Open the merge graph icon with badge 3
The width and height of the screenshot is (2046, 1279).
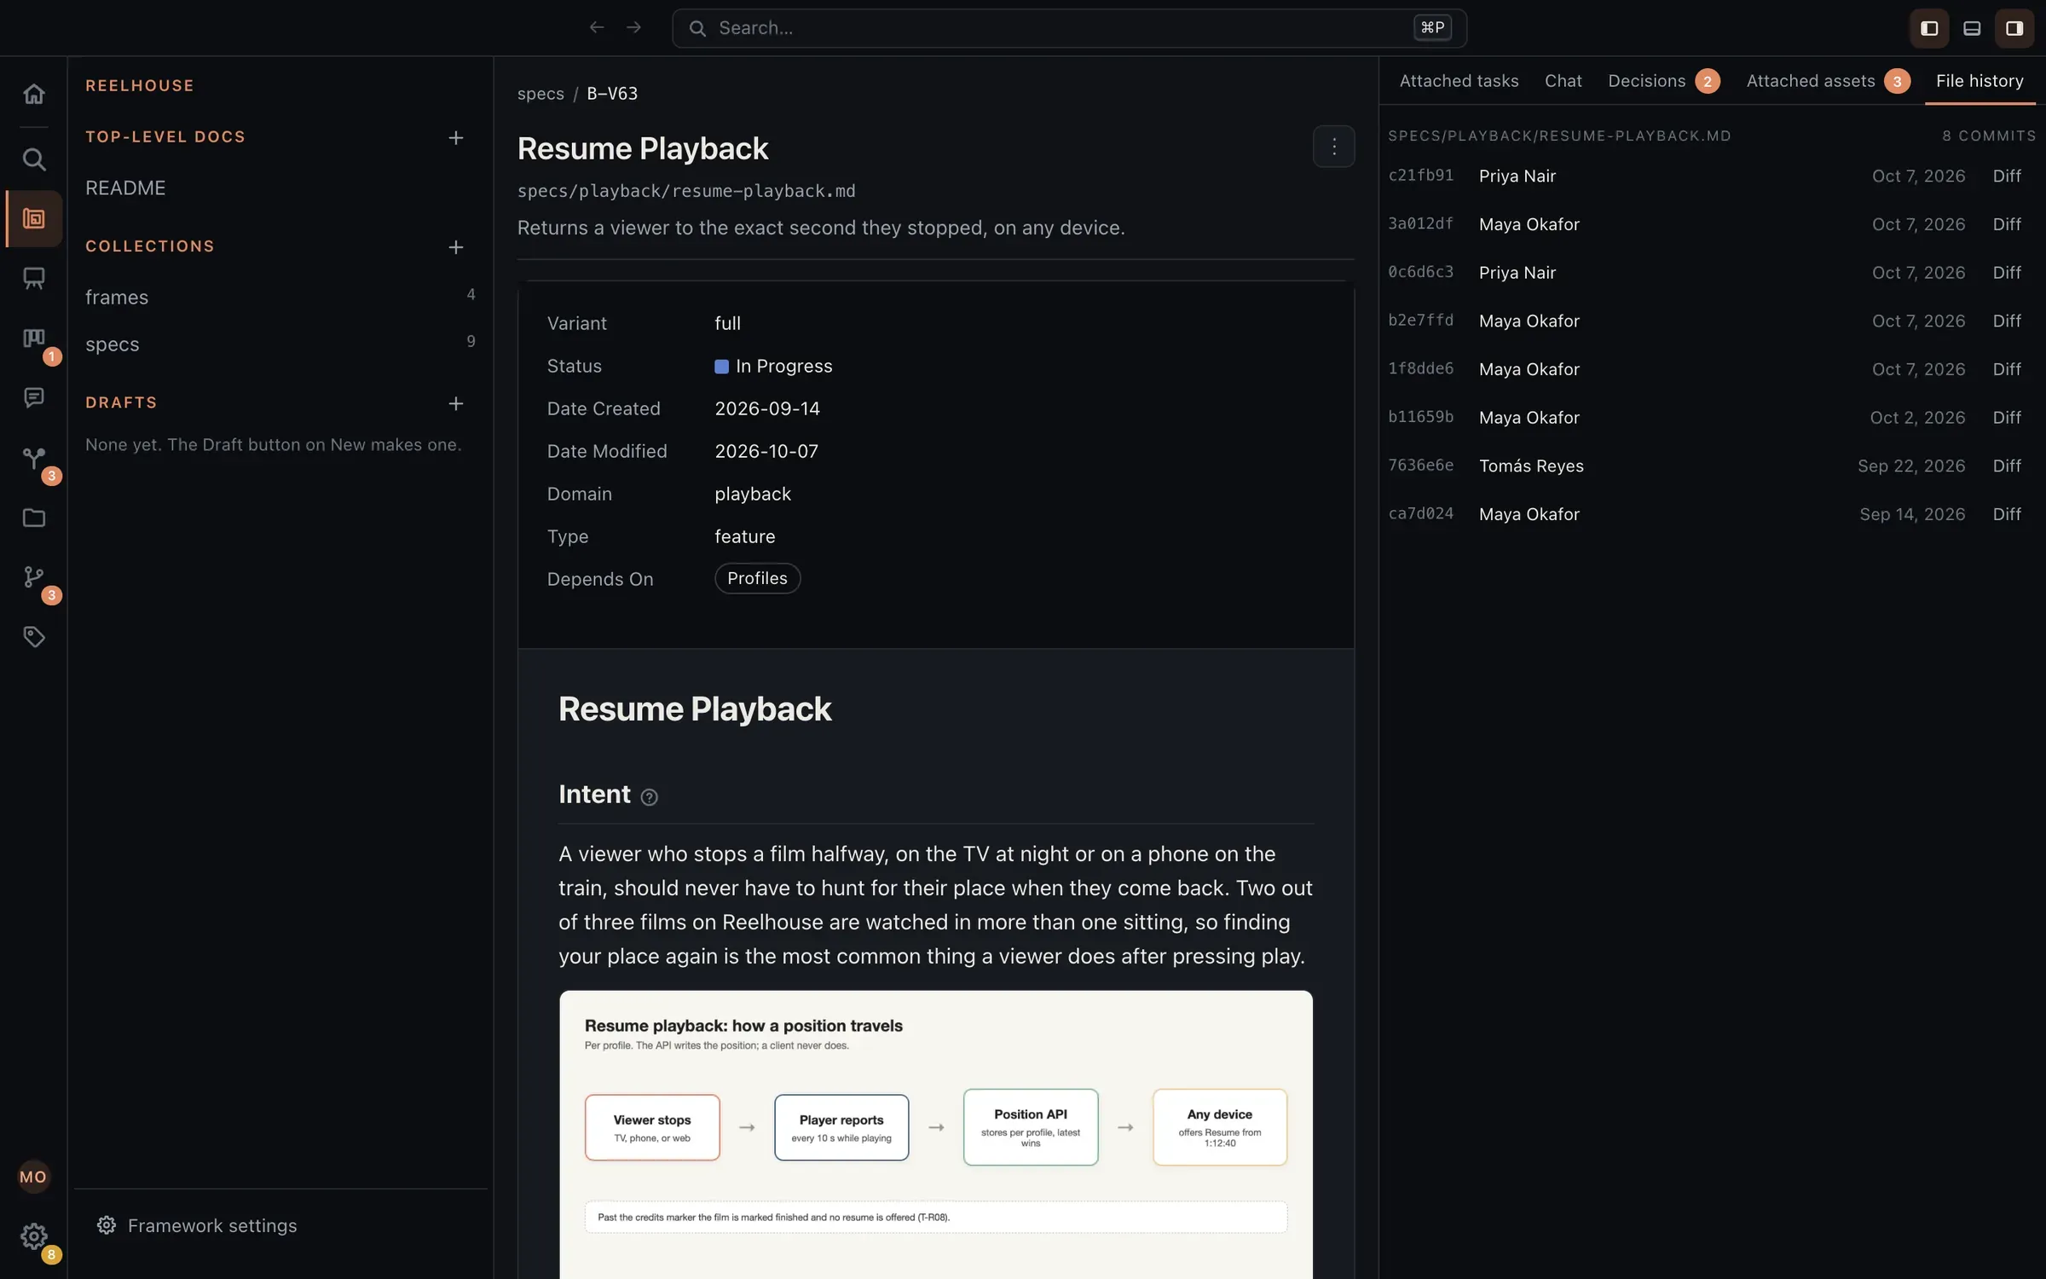coord(33,458)
